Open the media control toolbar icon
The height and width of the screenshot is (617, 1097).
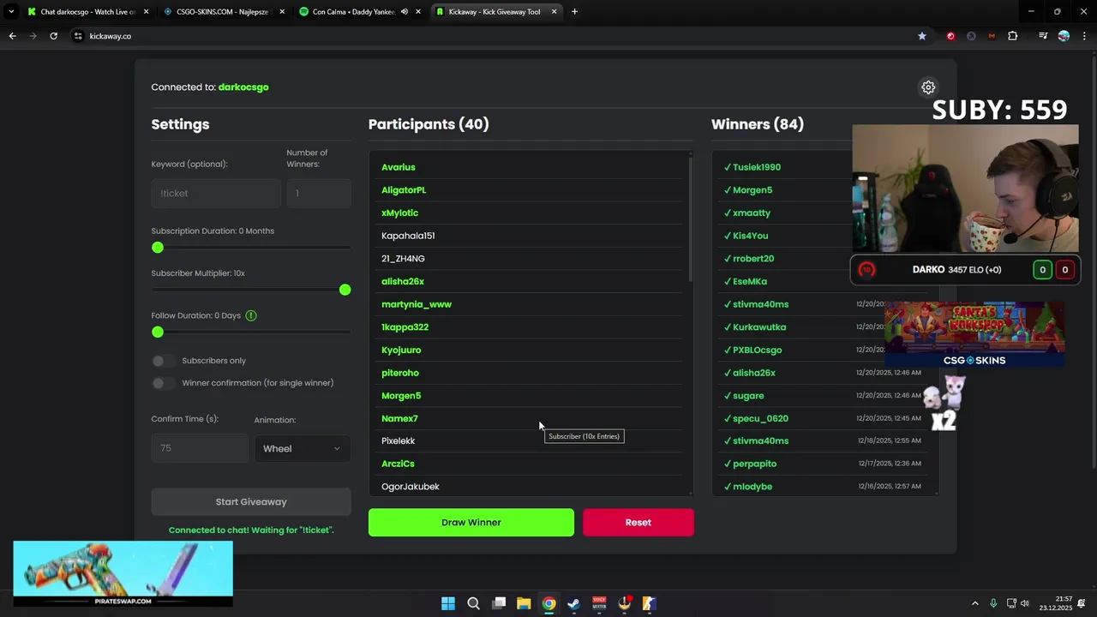click(1043, 36)
